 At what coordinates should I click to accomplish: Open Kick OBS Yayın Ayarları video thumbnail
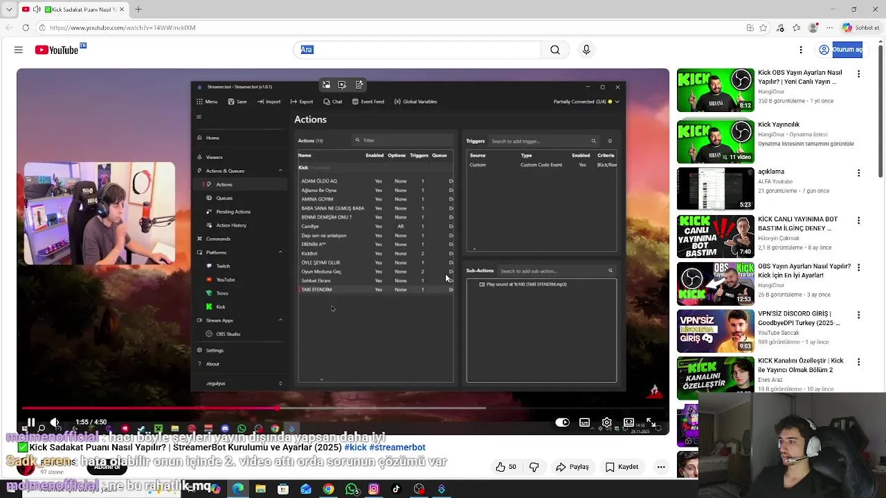pyautogui.click(x=715, y=90)
